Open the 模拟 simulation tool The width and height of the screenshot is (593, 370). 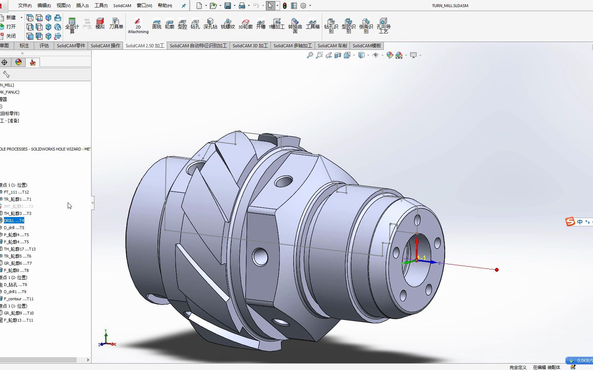pyautogui.click(x=100, y=23)
